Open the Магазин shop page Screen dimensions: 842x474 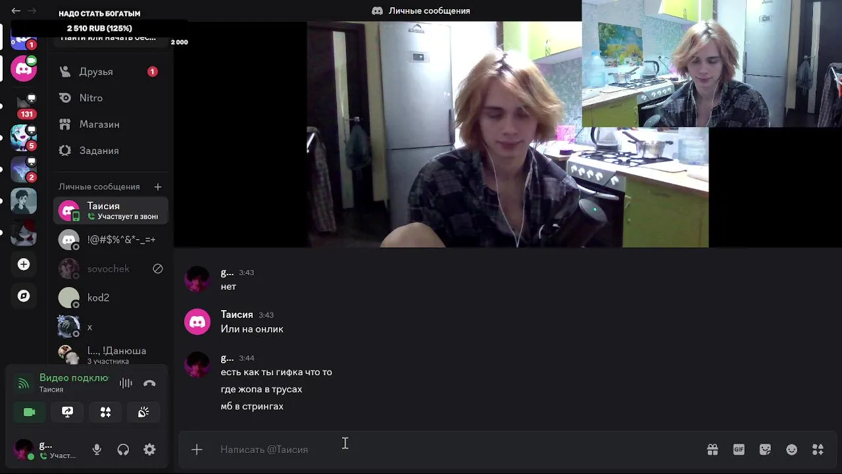click(x=110, y=124)
